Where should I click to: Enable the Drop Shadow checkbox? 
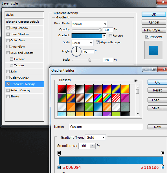click(x=8, y=28)
